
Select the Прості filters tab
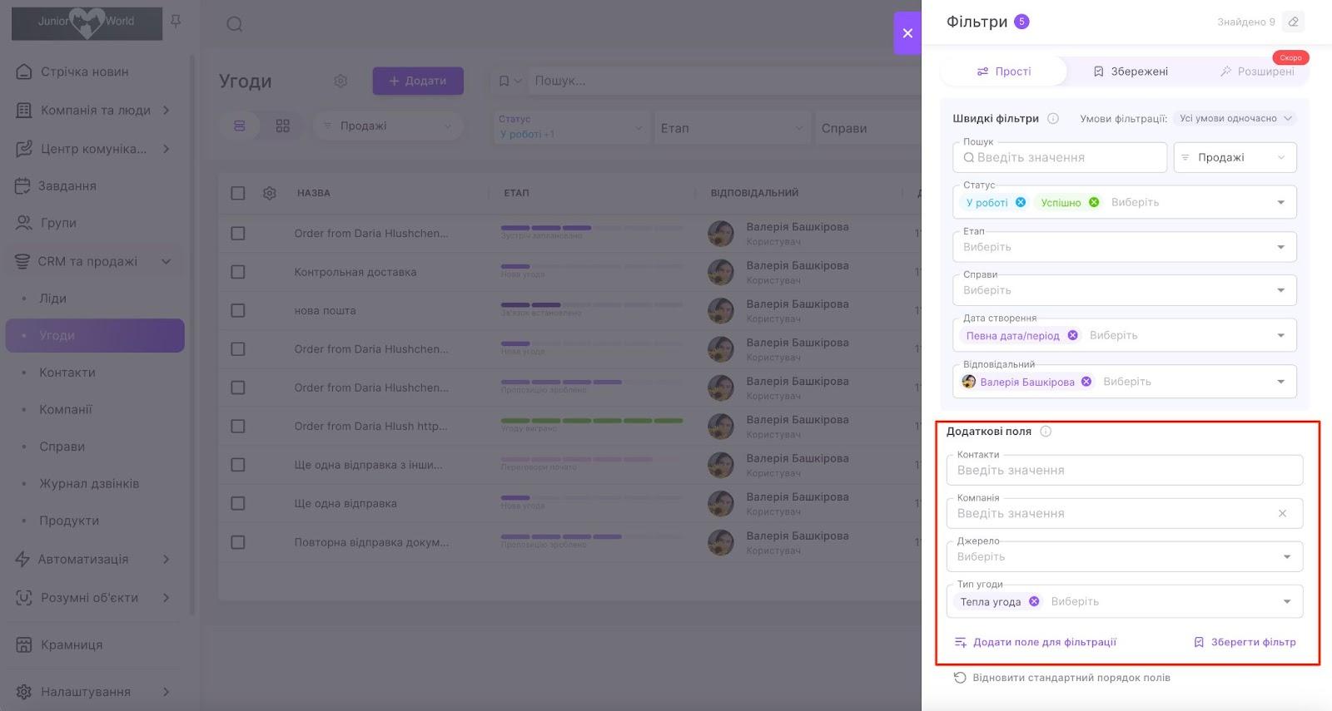(x=1004, y=72)
